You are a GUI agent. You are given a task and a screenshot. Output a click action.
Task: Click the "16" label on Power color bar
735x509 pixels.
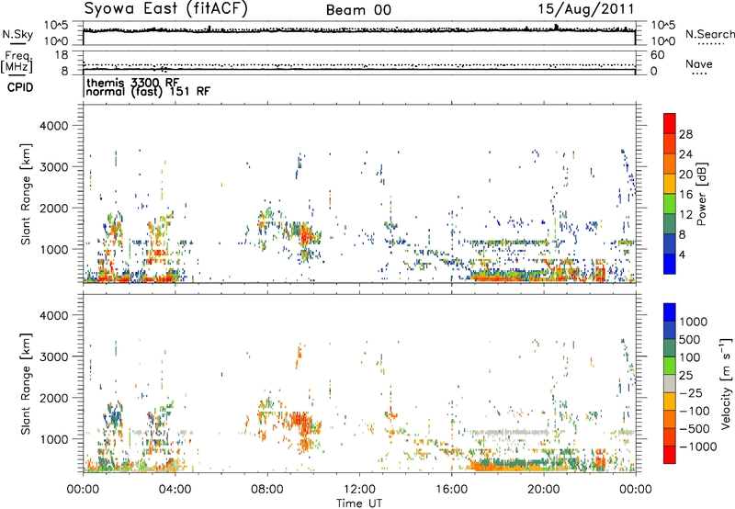click(x=685, y=195)
